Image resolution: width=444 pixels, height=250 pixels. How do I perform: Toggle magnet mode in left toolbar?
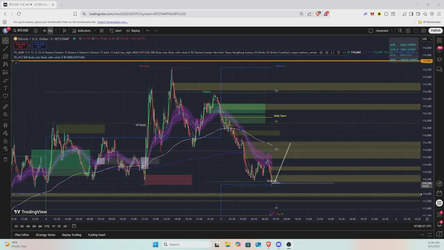(5, 125)
